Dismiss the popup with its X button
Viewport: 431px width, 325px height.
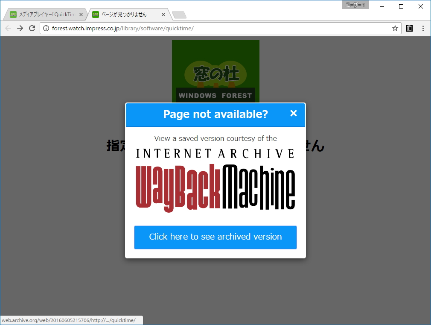[x=293, y=113]
